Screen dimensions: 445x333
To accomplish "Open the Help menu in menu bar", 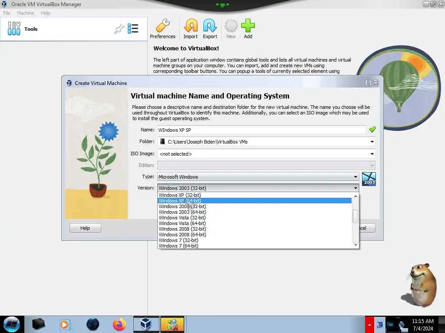I will 45,13.
